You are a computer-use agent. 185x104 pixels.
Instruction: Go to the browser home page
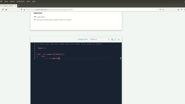(6, 10)
